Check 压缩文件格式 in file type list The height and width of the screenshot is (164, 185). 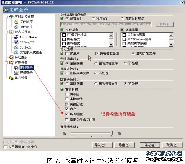coord(64,35)
